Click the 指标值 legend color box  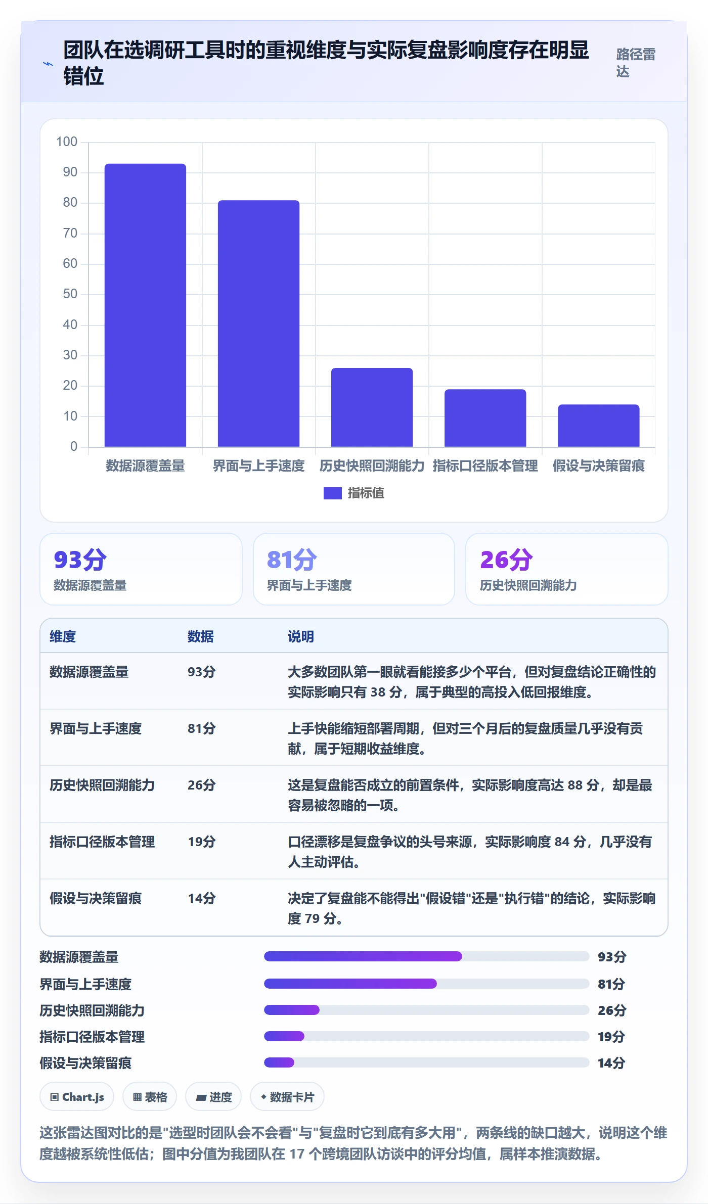pos(333,493)
